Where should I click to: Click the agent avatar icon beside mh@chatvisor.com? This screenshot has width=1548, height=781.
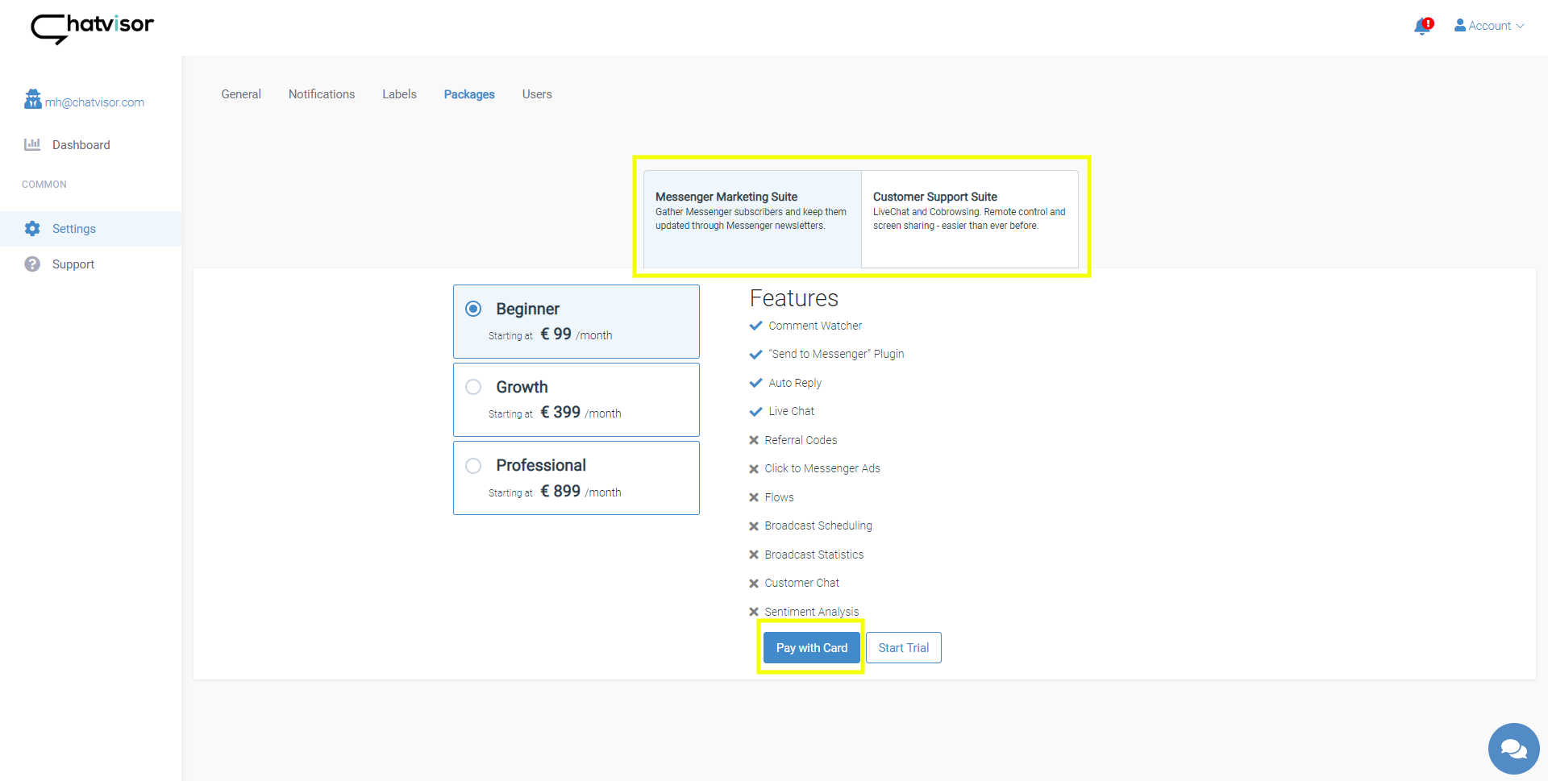point(32,99)
